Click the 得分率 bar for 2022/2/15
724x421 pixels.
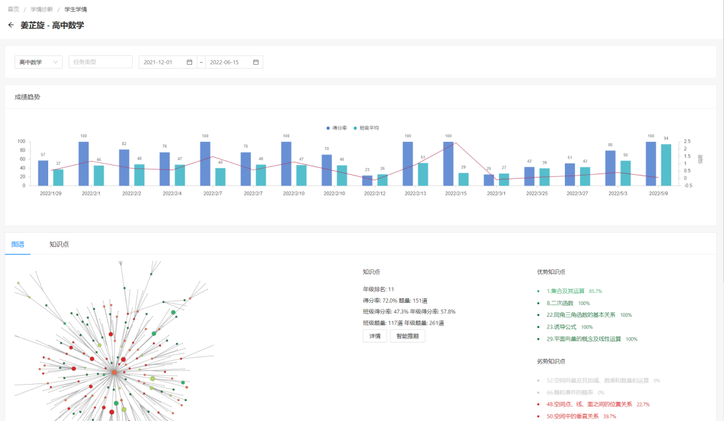pyautogui.click(x=448, y=164)
